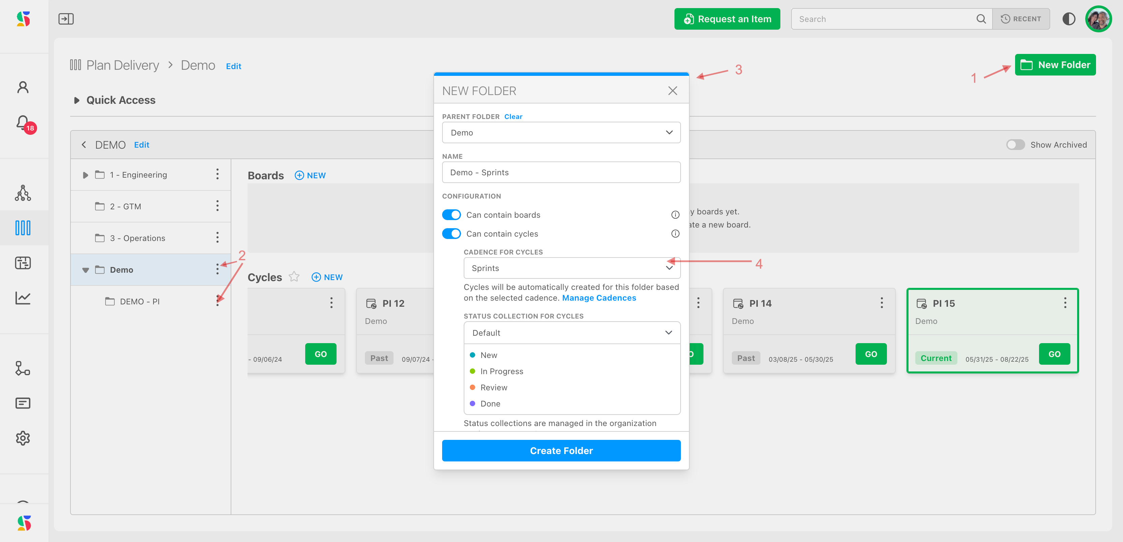
Task: Click the notifications bell icon
Action: point(23,123)
